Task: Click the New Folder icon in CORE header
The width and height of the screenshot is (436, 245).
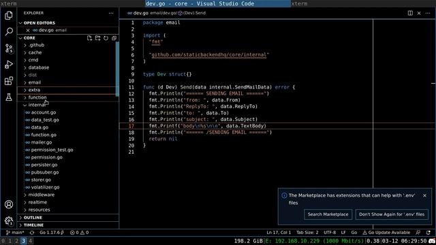Action: click(97, 38)
